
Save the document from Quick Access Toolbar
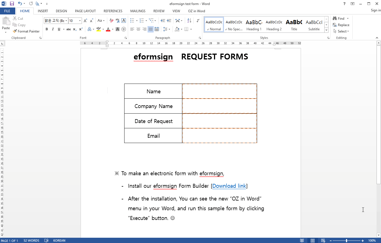(x=12, y=4)
